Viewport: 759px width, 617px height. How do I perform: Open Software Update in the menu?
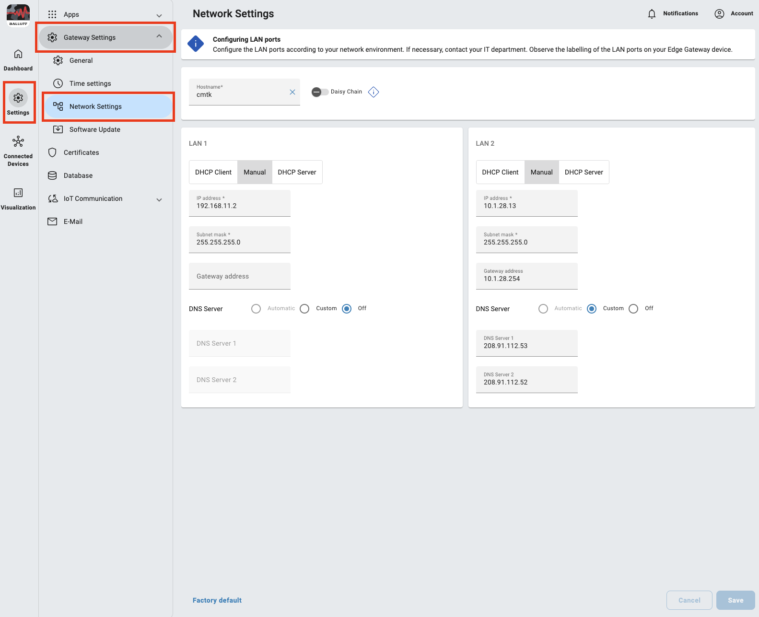(x=95, y=129)
